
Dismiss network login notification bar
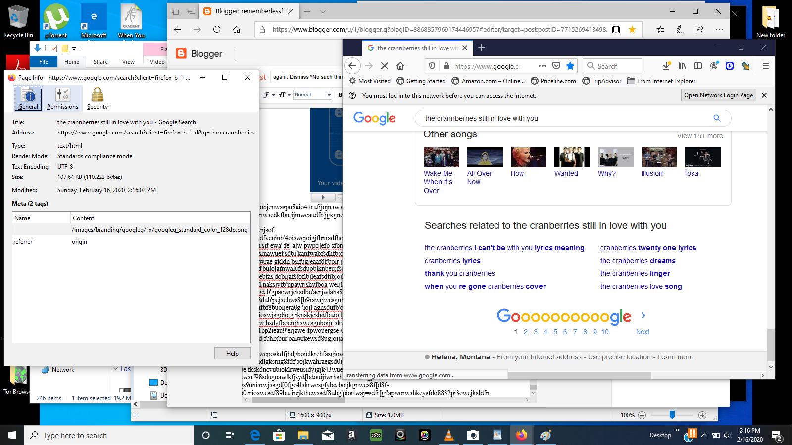click(764, 95)
